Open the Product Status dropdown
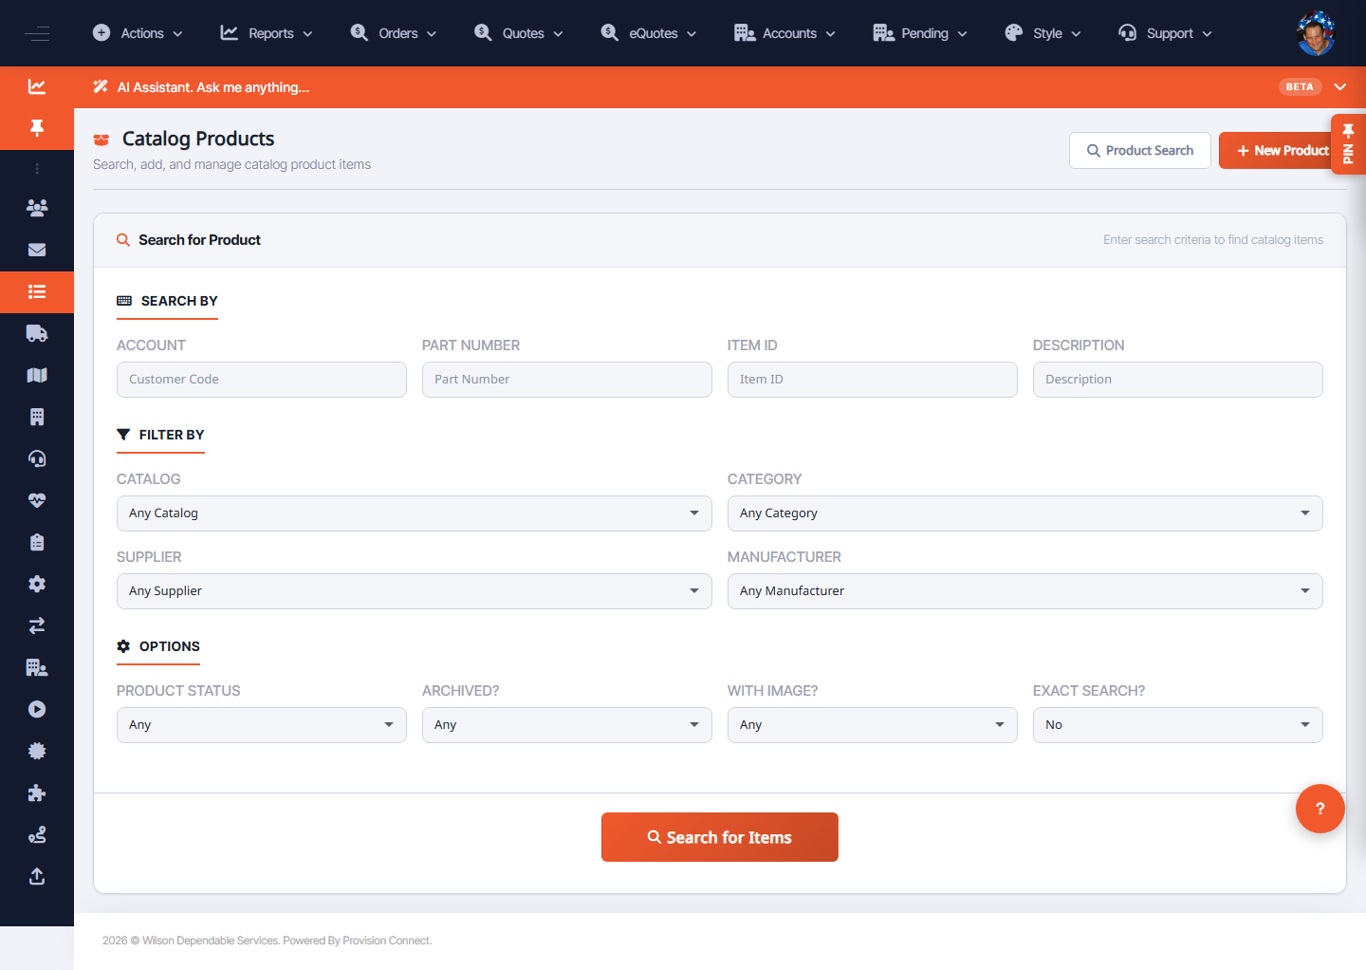This screenshot has height=970, width=1366. click(262, 725)
